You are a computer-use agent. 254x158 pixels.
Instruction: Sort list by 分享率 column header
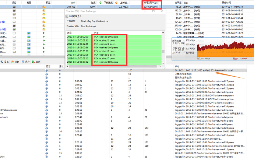[178, 2]
